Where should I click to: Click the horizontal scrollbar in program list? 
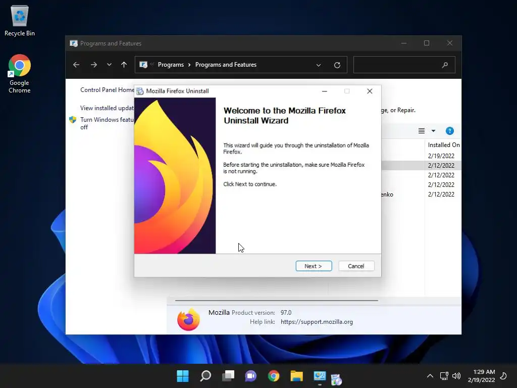tap(276, 301)
